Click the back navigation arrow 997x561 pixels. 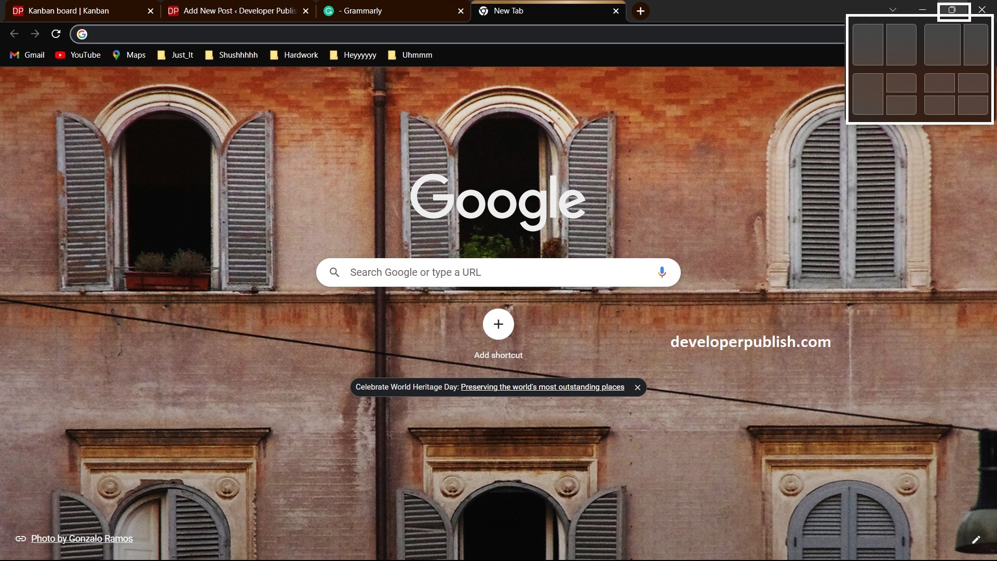[x=14, y=34]
